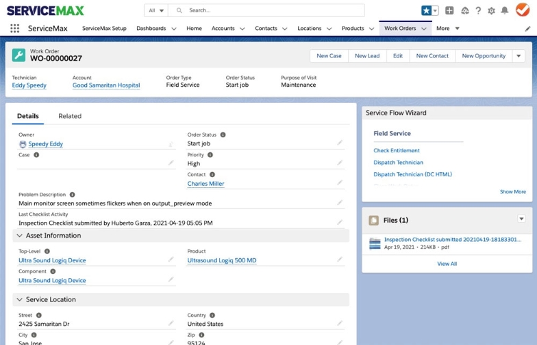Open the Setup gear icon
This screenshot has height=345, width=537.
pos(492,11)
